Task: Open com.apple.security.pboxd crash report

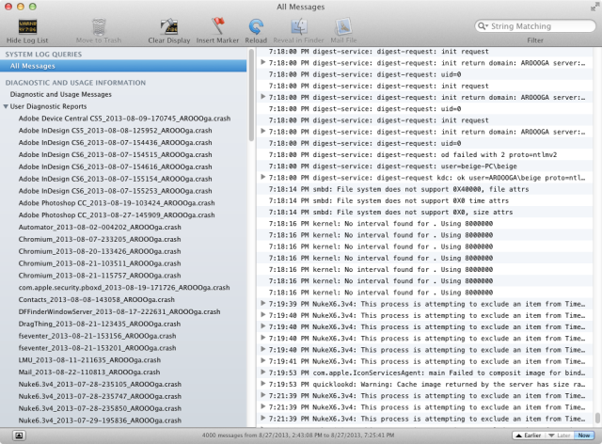Action: point(124,287)
